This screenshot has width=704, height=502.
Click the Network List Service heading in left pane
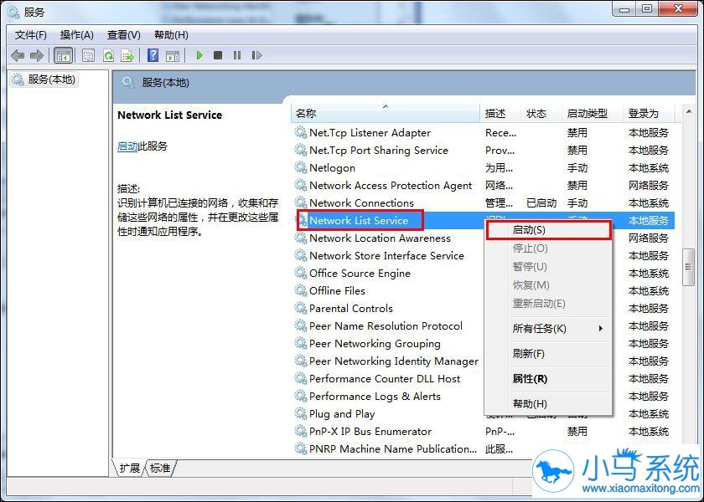(169, 115)
